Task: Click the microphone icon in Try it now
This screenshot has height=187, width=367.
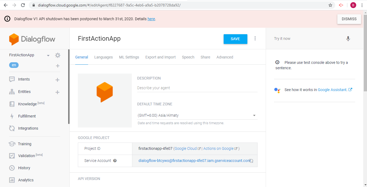Action: click(x=348, y=39)
